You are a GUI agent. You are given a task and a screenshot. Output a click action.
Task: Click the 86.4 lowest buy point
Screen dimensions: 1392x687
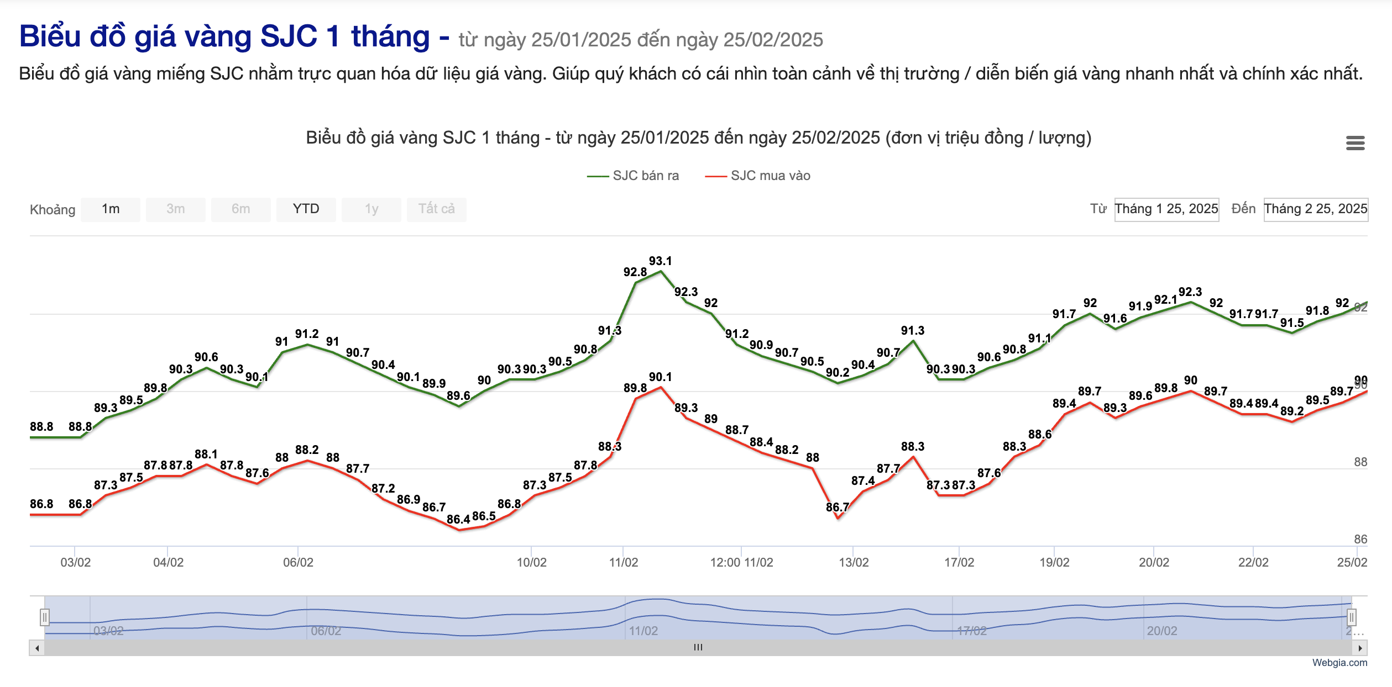click(459, 530)
